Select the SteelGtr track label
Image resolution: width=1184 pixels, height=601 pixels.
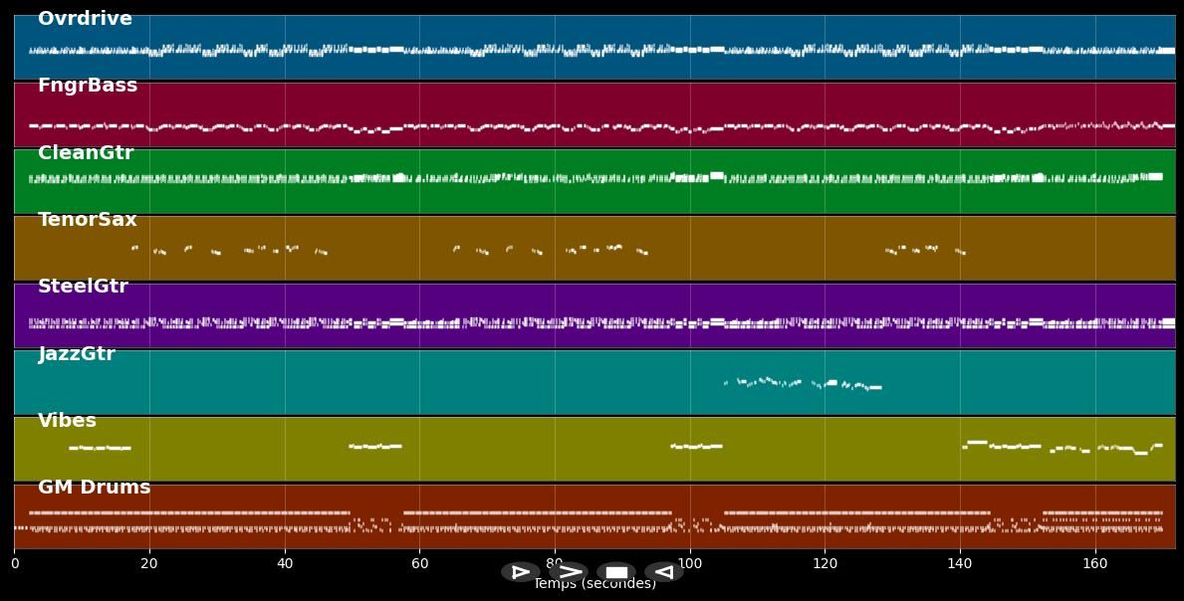83,287
